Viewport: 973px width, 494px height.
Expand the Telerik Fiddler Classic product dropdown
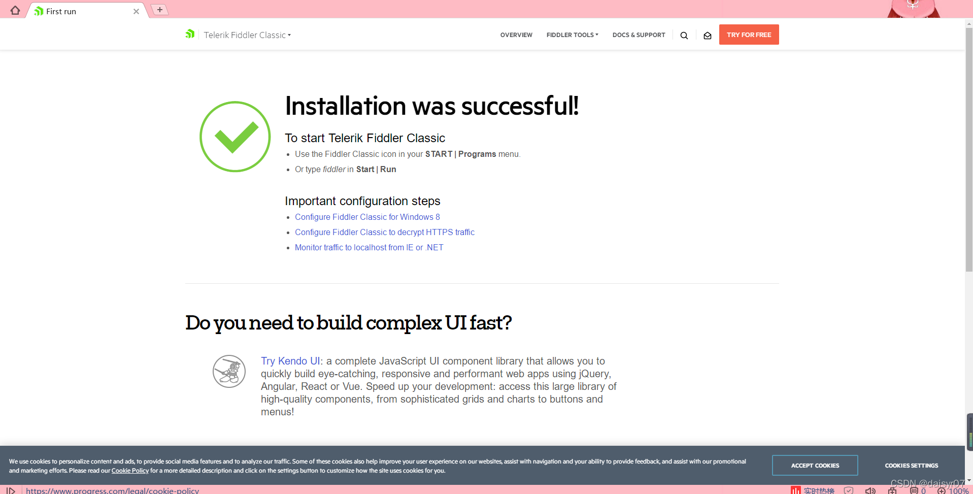(x=247, y=35)
